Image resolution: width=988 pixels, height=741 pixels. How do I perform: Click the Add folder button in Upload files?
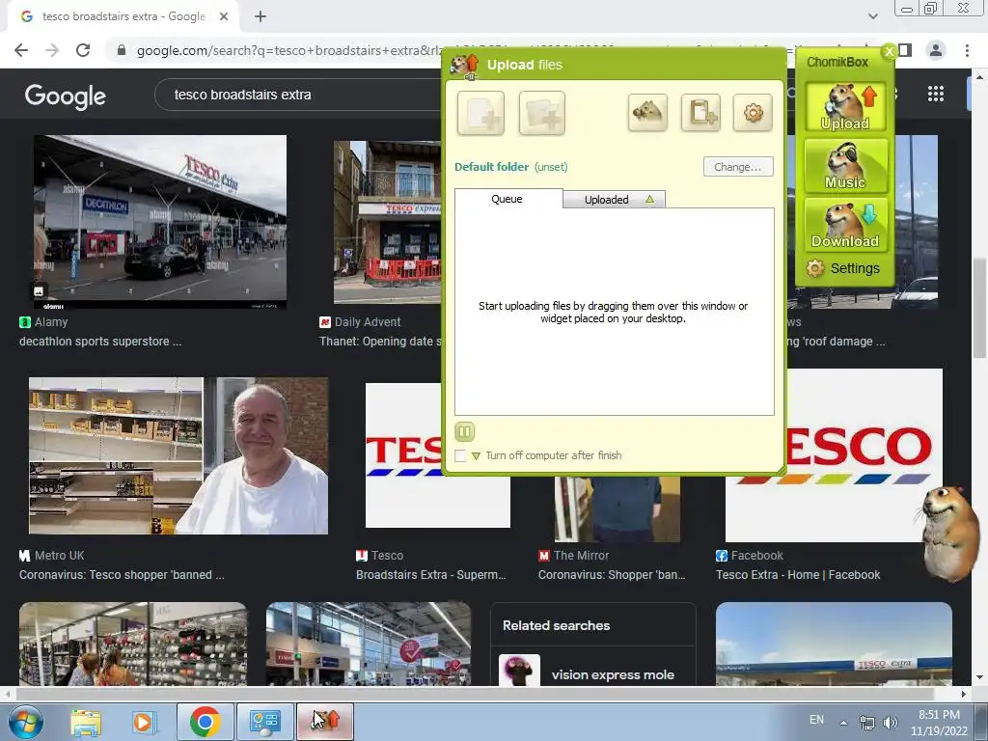[x=542, y=114]
